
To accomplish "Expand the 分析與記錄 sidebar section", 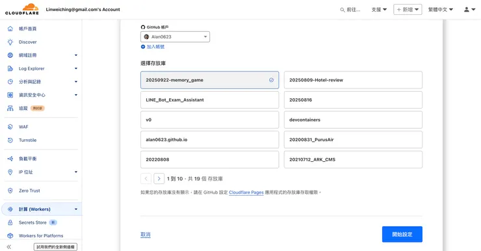I will coord(76,82).
